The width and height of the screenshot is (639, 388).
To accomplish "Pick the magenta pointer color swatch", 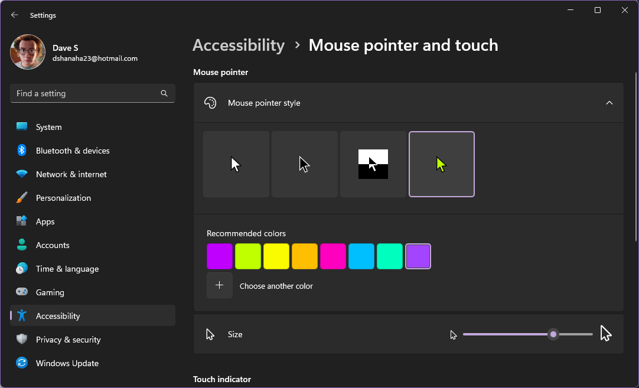I will click(333, 256).
